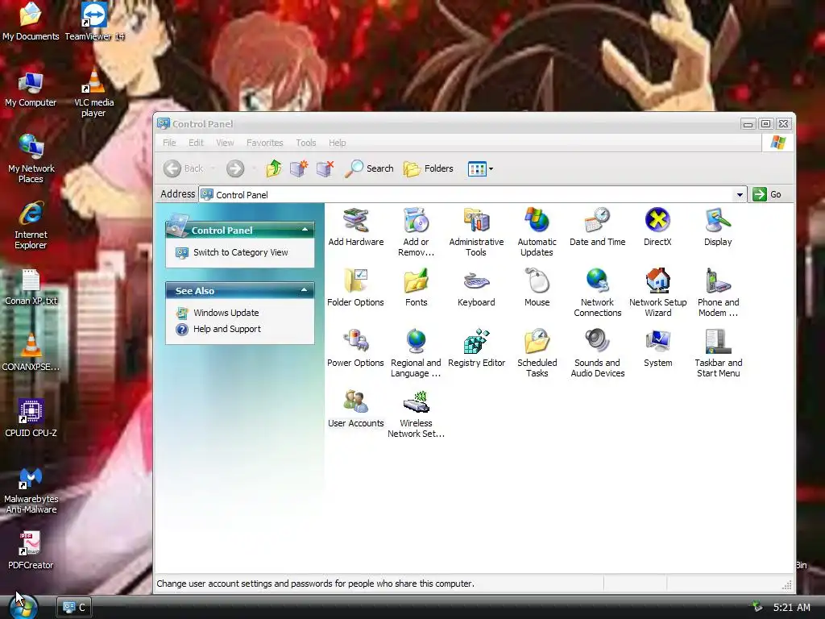Collapse the Control Panel side panel section

[x=305, y=230]
